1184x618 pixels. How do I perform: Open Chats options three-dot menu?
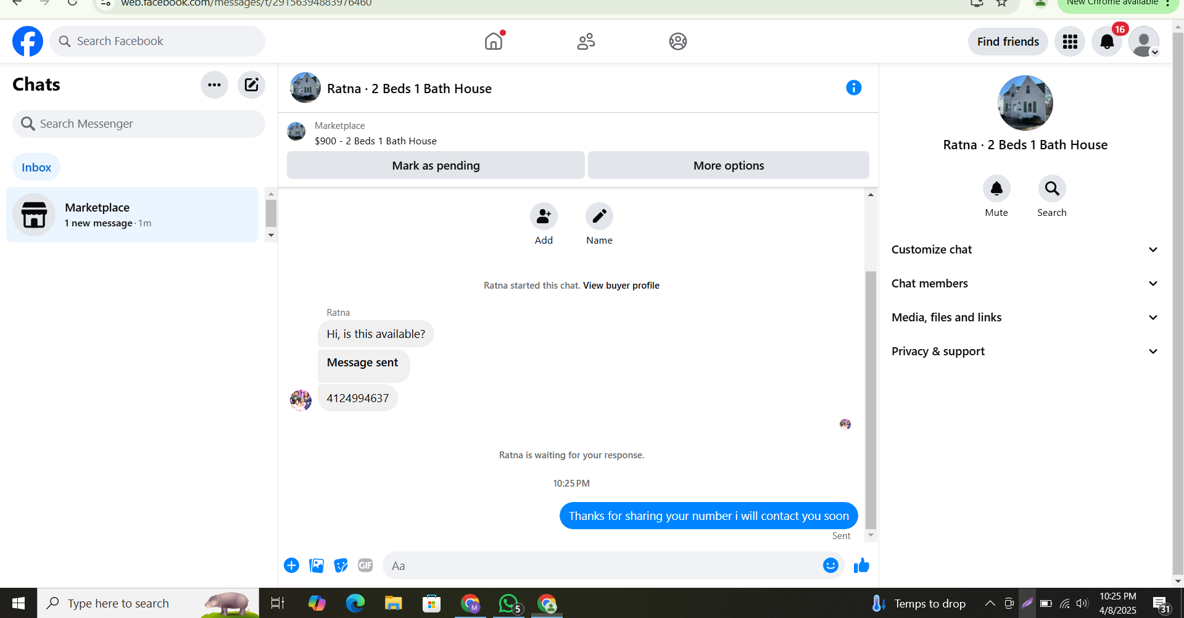tap(214, 84)
